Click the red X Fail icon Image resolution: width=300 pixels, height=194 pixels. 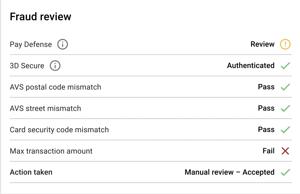[x=285, y=151]
